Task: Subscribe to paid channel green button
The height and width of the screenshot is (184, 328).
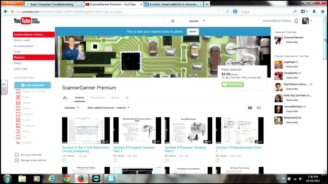Action: 233,84
